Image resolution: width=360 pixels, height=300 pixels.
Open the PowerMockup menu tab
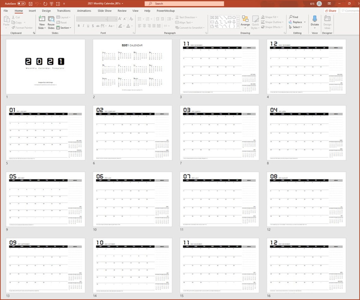166,10
